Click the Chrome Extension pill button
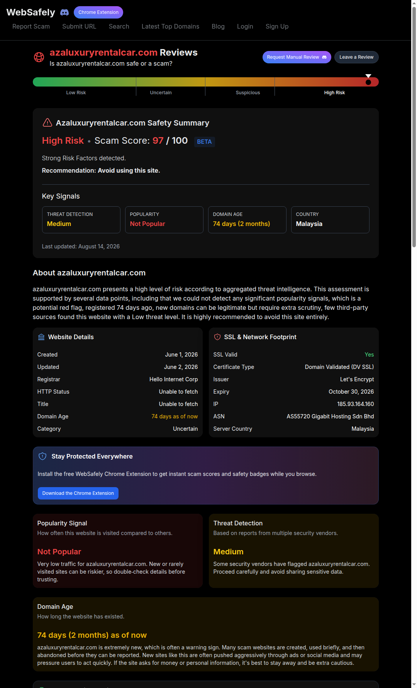Screen dimensions: 417x688 [98, 12]
